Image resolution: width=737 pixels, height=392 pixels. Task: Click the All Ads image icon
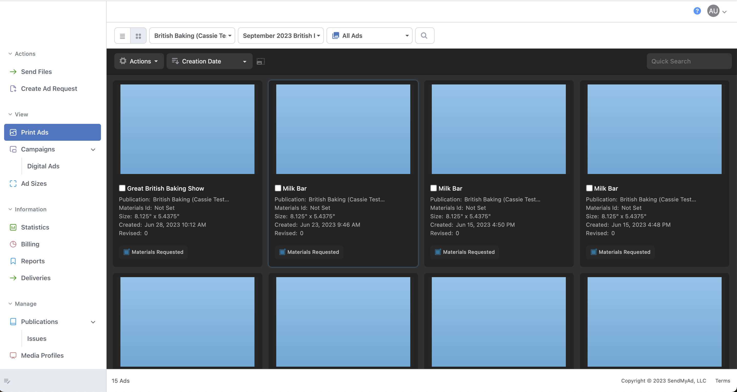click(x=336, y=35)
